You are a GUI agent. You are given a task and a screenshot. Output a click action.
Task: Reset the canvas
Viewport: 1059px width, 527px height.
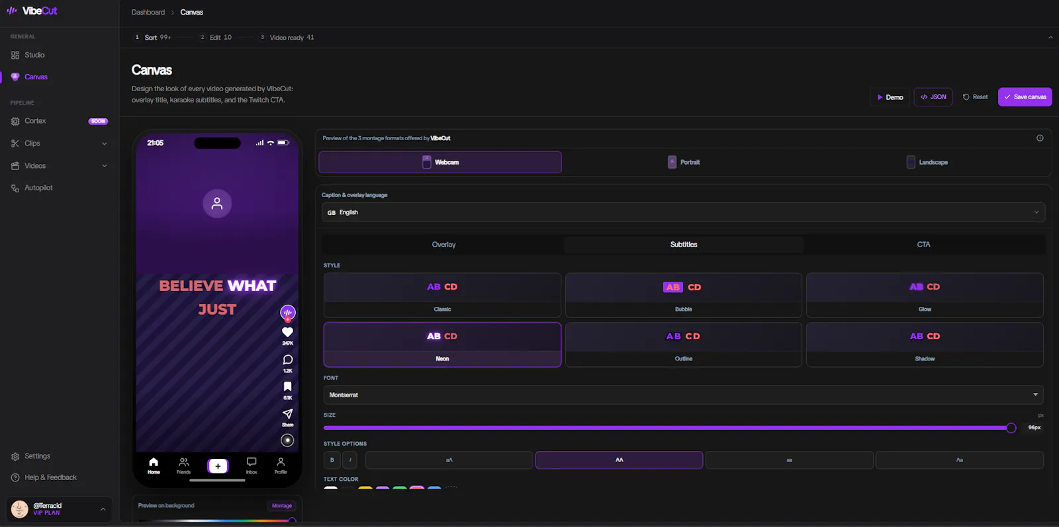tap(975, 97)
